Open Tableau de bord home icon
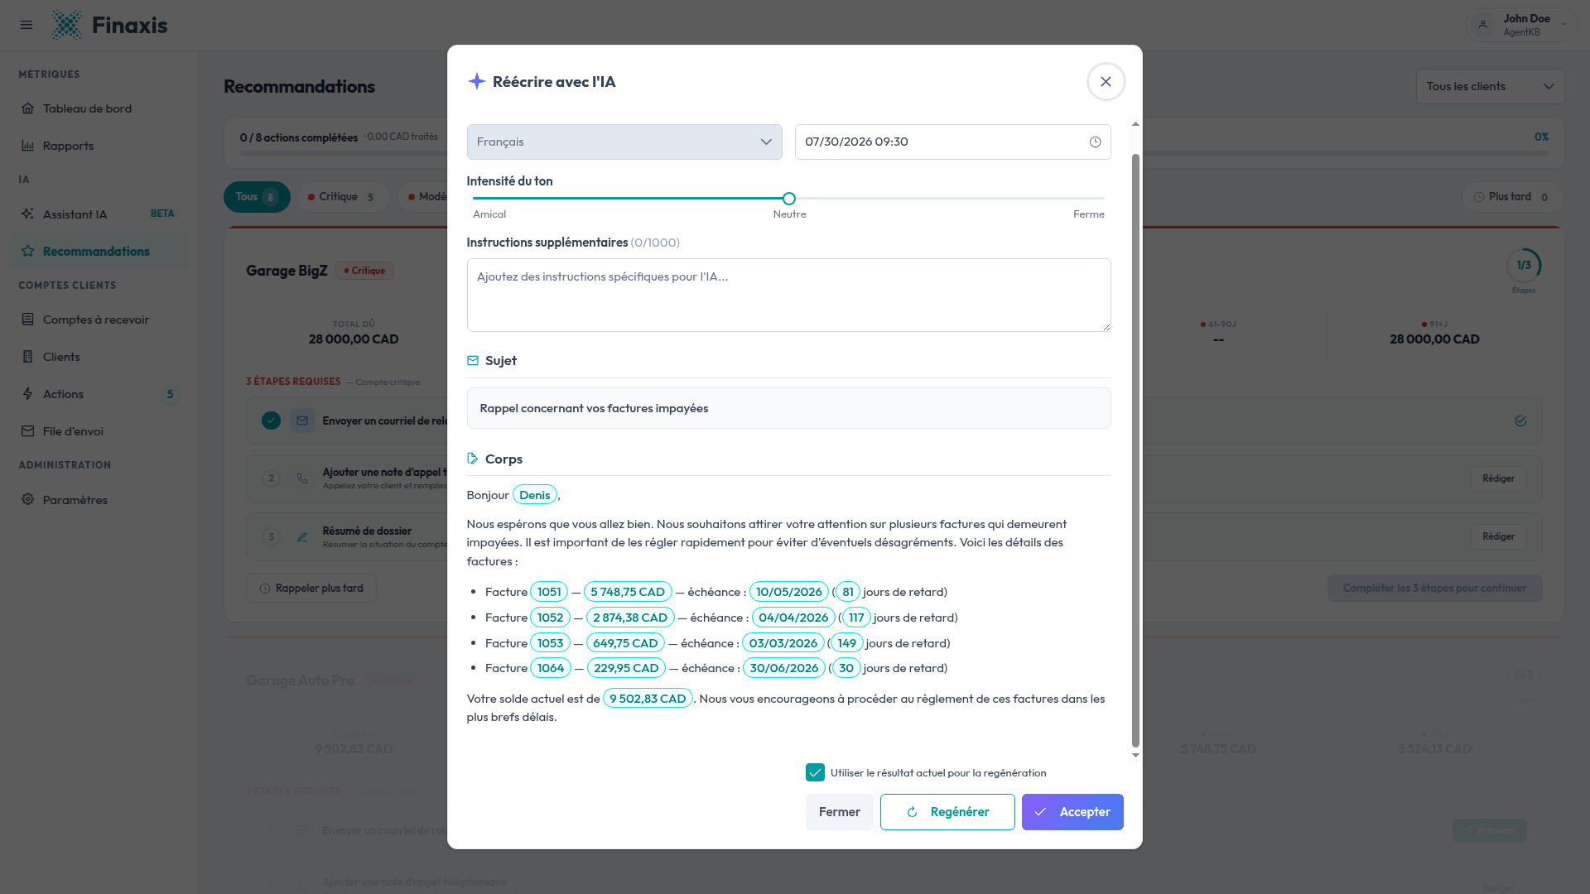Image resolution: width=1590 pixels, height=894 pixels. point(27,108)
